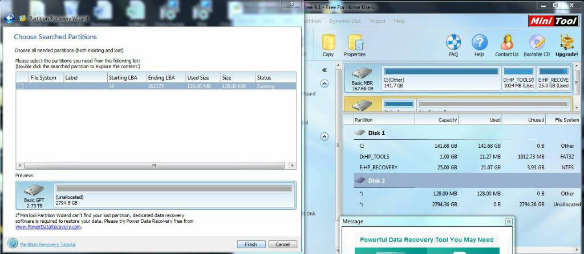Select the D:HP_TOOLS row in partition table
This screenshot has width=584, height=254.
coord(468,157)
